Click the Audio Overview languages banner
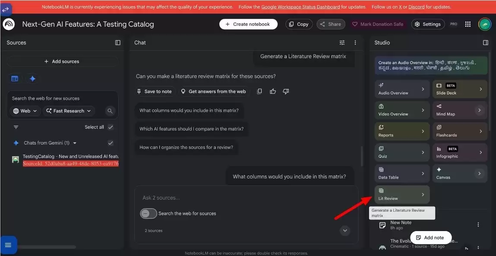This screenshot has width=496, height=256. pos(431,65)
